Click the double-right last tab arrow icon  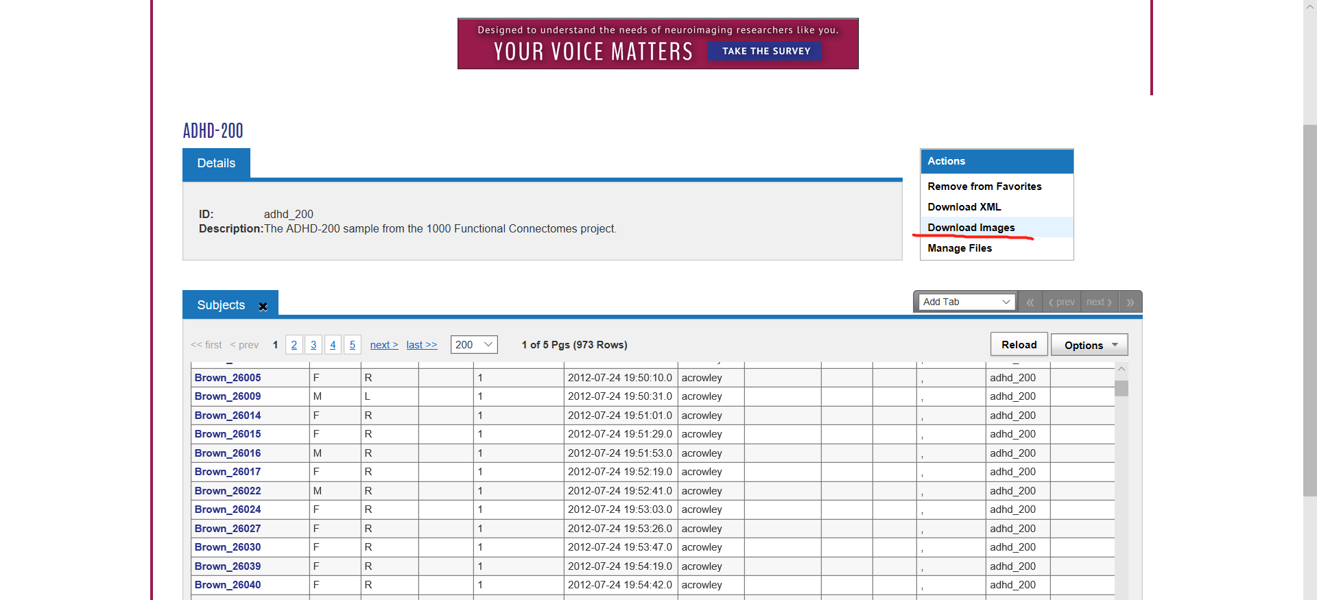tap(1130, 302)
